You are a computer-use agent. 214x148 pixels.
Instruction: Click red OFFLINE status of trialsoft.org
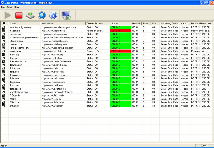coord(120,31)
